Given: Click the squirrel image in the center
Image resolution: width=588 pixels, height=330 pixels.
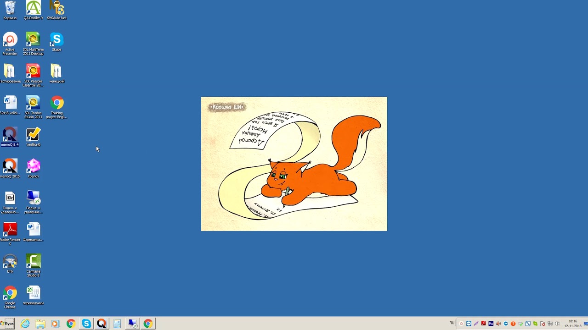Looking at the screenshot, I should (x=294, y=164).
